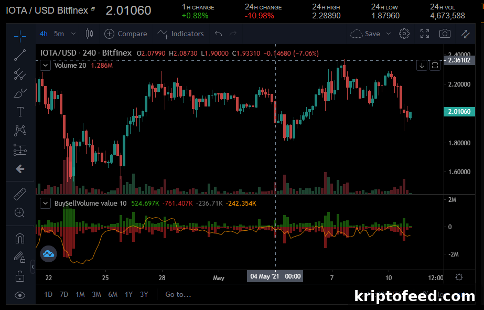The width and height of the screenshot is (484, 310).
Task: Collapse the left drawing toolbar
Action: pyautogui.click(x=33, y=266)
